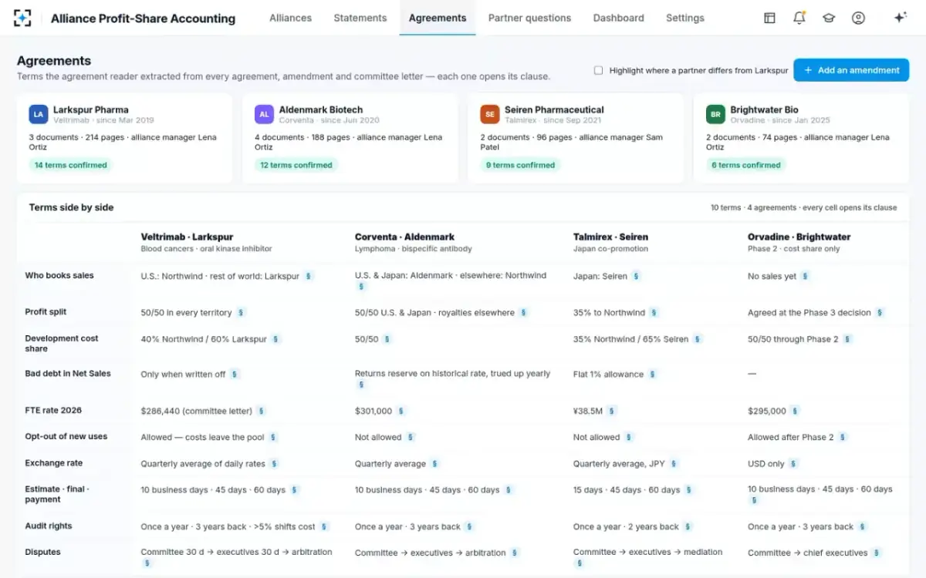Open clause icon beside "$286,440 (committee letter)"

(x=262, y=412)
